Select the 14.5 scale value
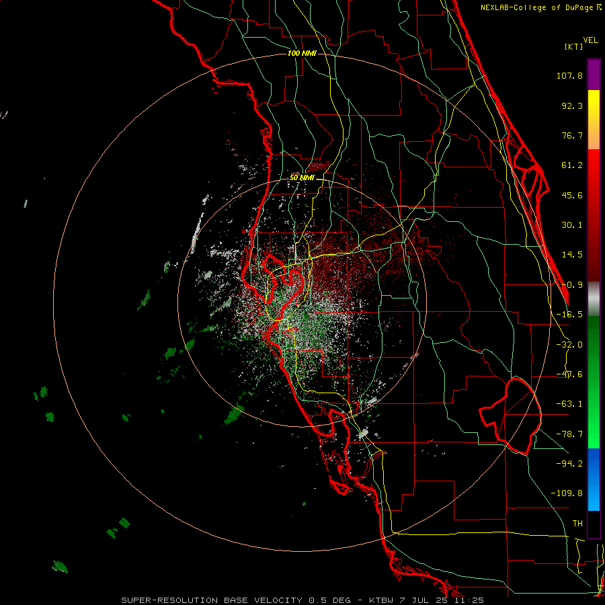 tap(572, 255)
